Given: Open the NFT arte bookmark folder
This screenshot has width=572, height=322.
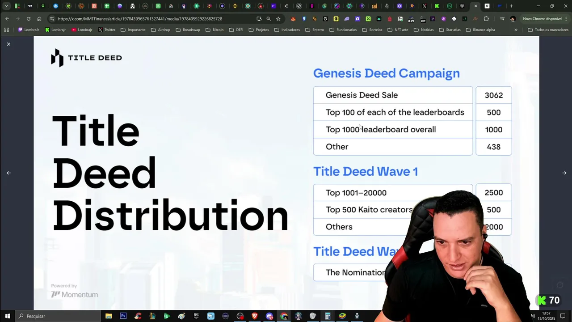Looking at the screenshot, I should click(x=398, y=30).
